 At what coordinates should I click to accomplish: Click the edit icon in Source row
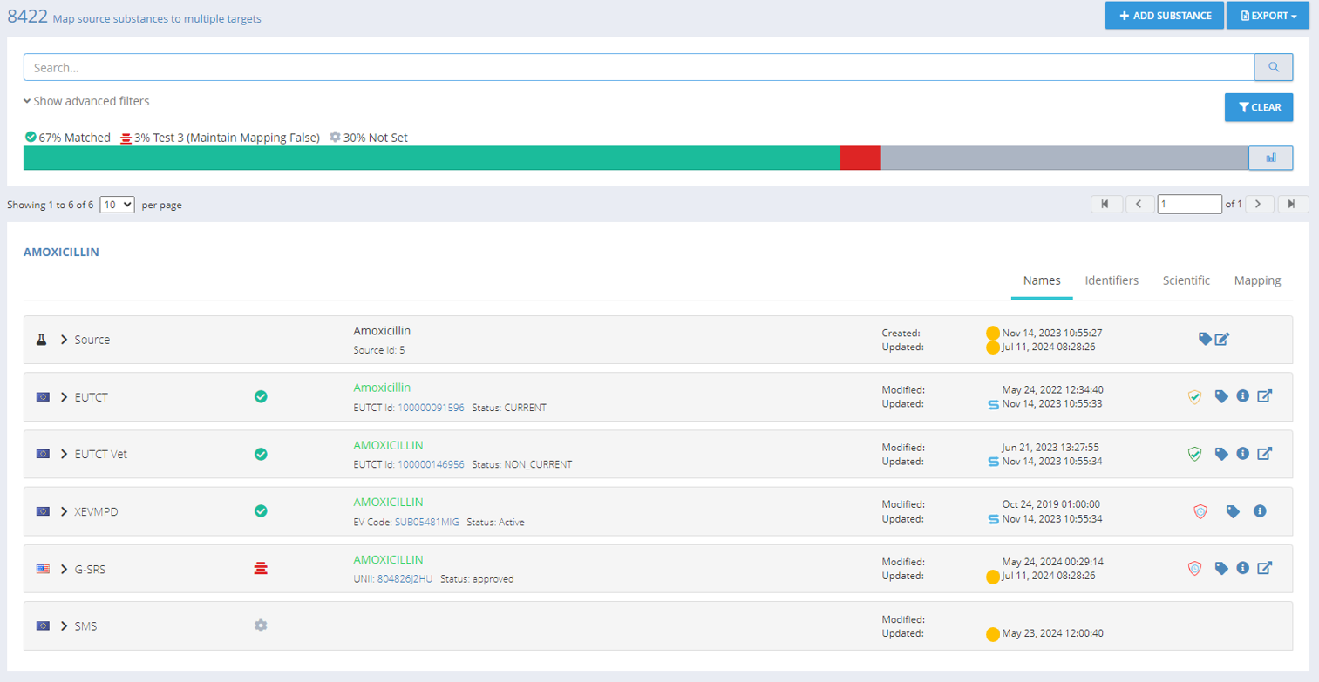coord(1222,339)
